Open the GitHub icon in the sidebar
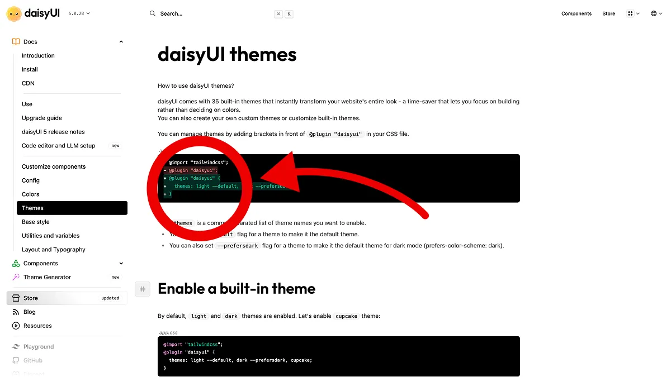The height and width of the screenshot is (377, 671). pyautogui.click(x=16, y=360)
